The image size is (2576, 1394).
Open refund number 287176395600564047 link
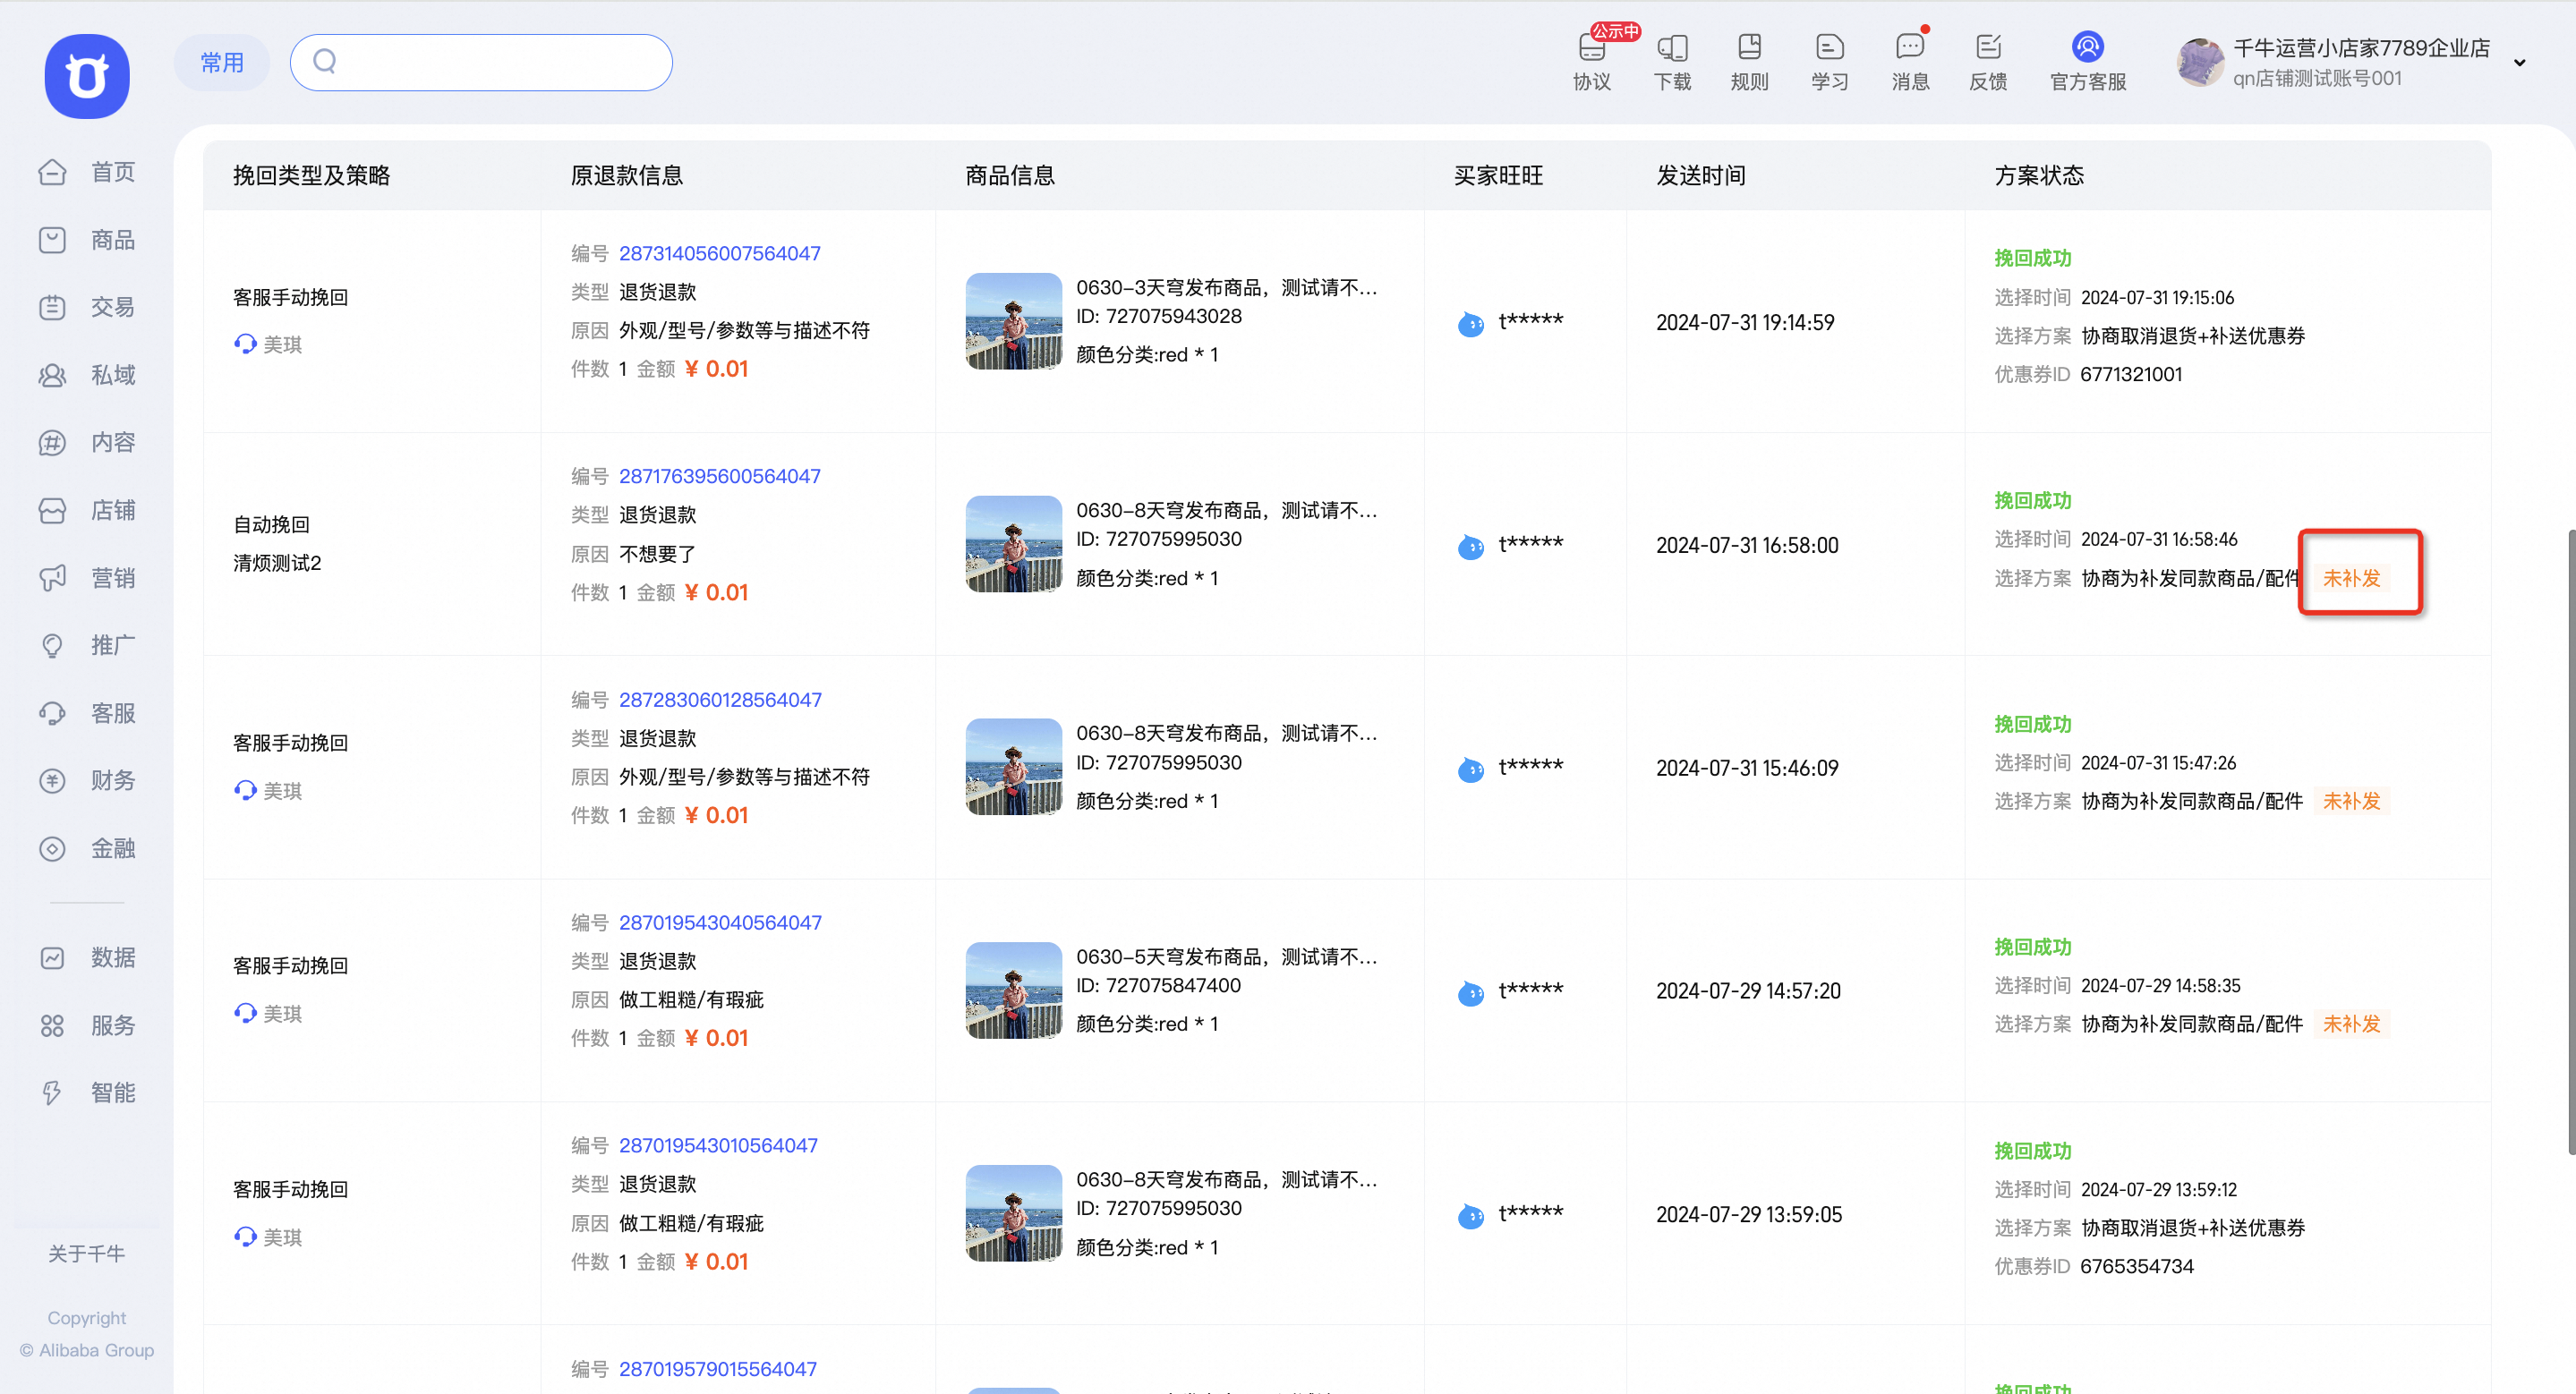coord(719,477)
